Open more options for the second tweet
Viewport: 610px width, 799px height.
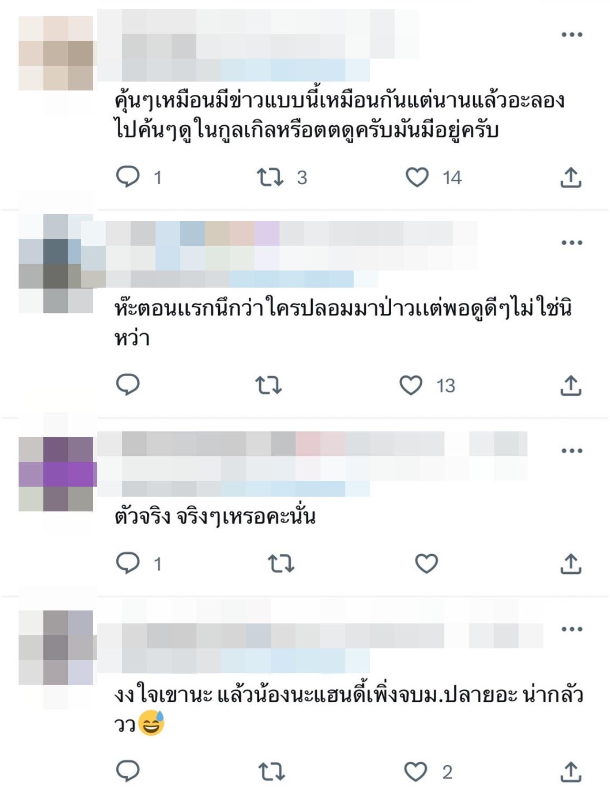[572, 242]
